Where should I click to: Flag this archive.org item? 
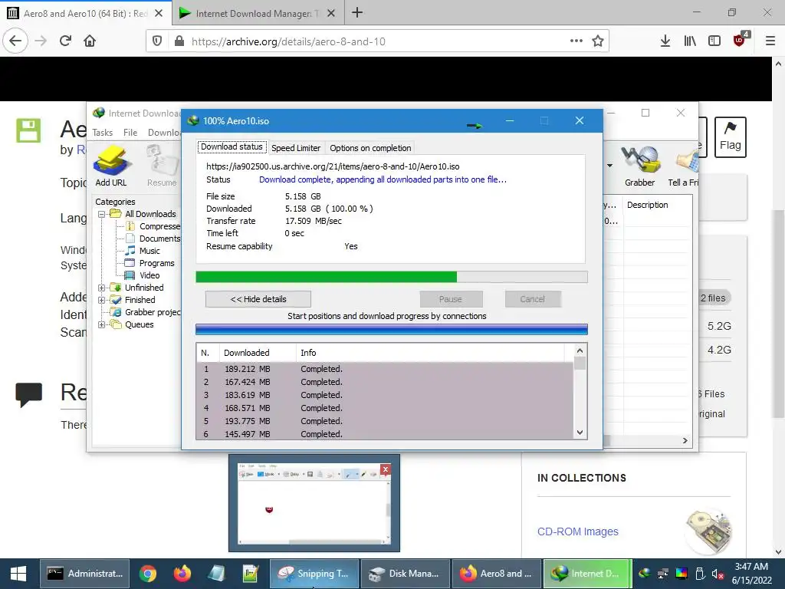[730, 137]
